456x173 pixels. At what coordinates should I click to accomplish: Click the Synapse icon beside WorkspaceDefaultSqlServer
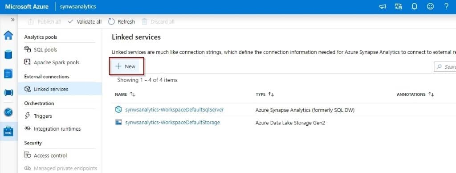118,110
